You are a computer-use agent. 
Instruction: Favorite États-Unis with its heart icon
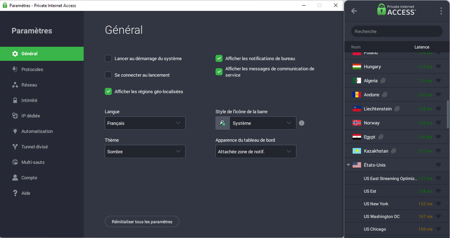pos(438,165)
